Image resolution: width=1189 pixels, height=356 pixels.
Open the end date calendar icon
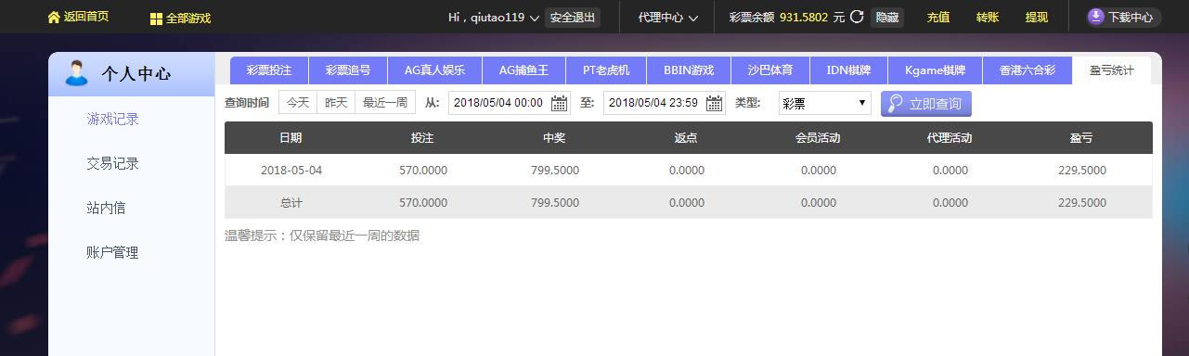point(715,103)
